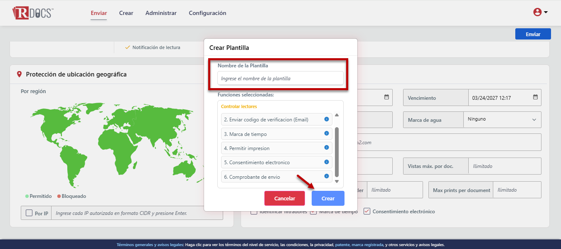The image size is (561, 249).
Task: Click the Nombre de la Plantilla field
Action: 280,78
